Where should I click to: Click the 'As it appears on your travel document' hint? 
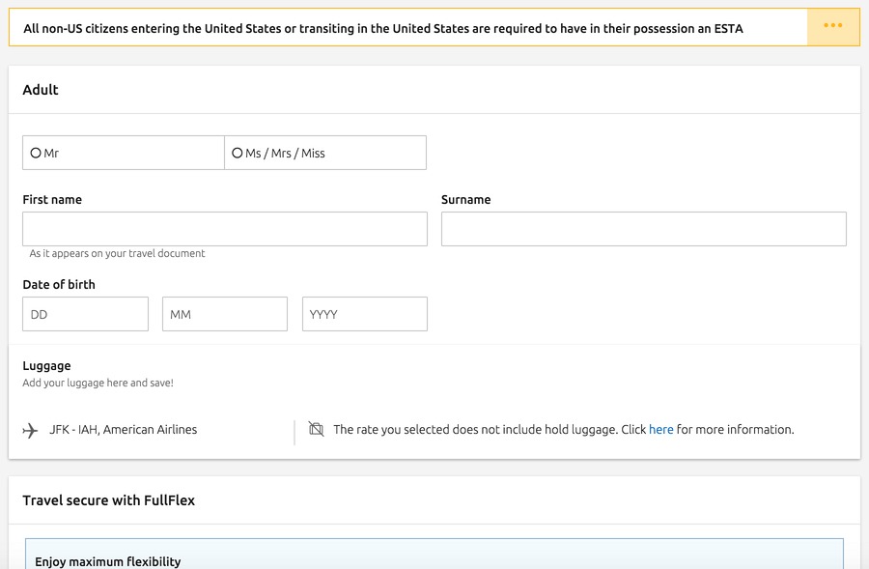coord(117,253)
